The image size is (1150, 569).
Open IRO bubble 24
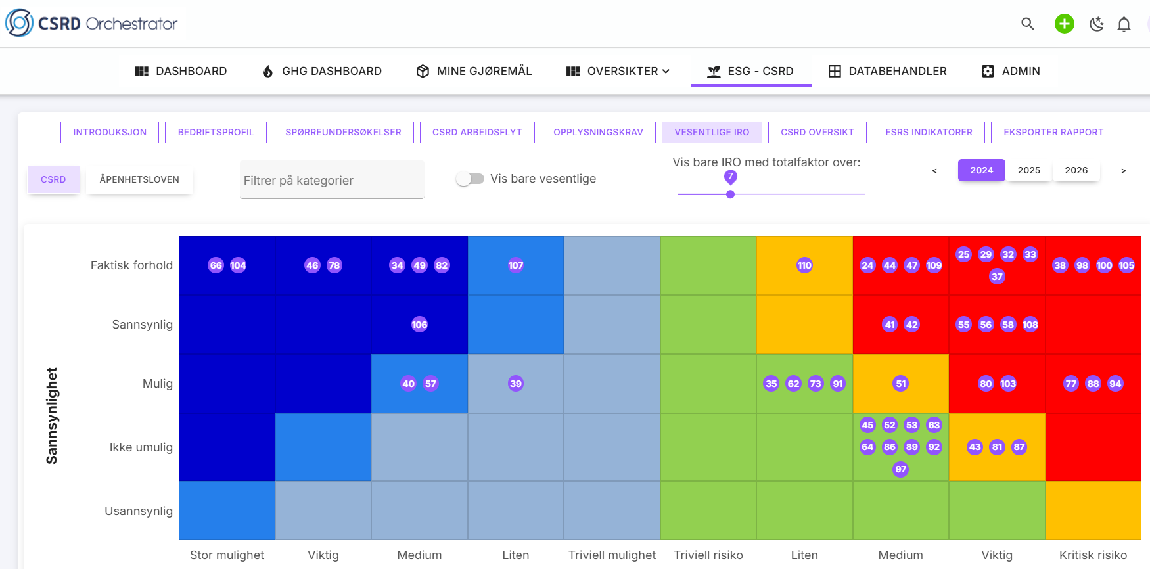867,265
